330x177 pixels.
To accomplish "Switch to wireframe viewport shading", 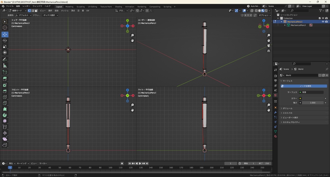I will click(x=256, y=11).
